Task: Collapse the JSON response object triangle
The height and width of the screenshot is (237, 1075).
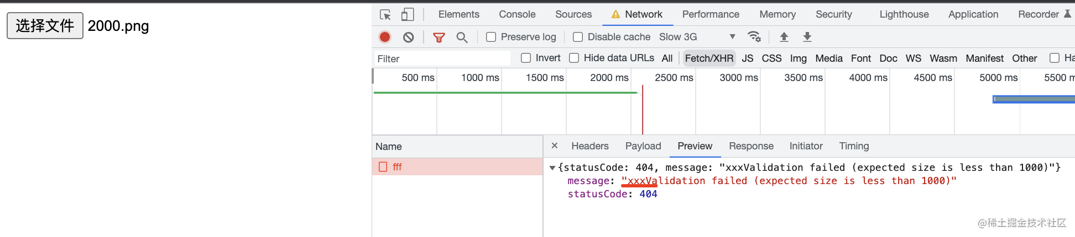Action: point(552,168)
